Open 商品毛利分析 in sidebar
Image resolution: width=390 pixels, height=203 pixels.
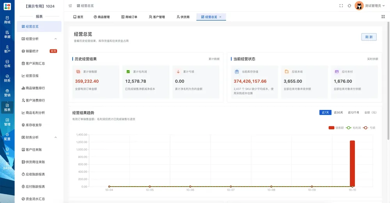(39, 113)
